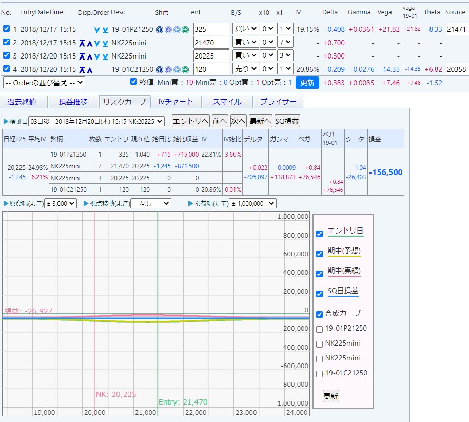Shift 19-01P21250 right with green arrow icon

pyautogui.click(x=185, y=30)
